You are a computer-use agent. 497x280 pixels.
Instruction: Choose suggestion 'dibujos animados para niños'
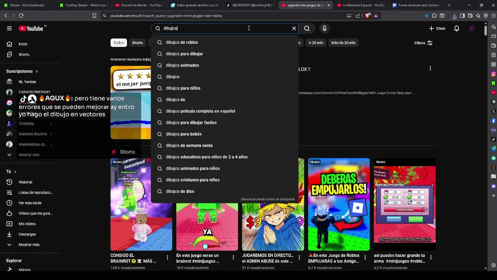tap(224, 168)
